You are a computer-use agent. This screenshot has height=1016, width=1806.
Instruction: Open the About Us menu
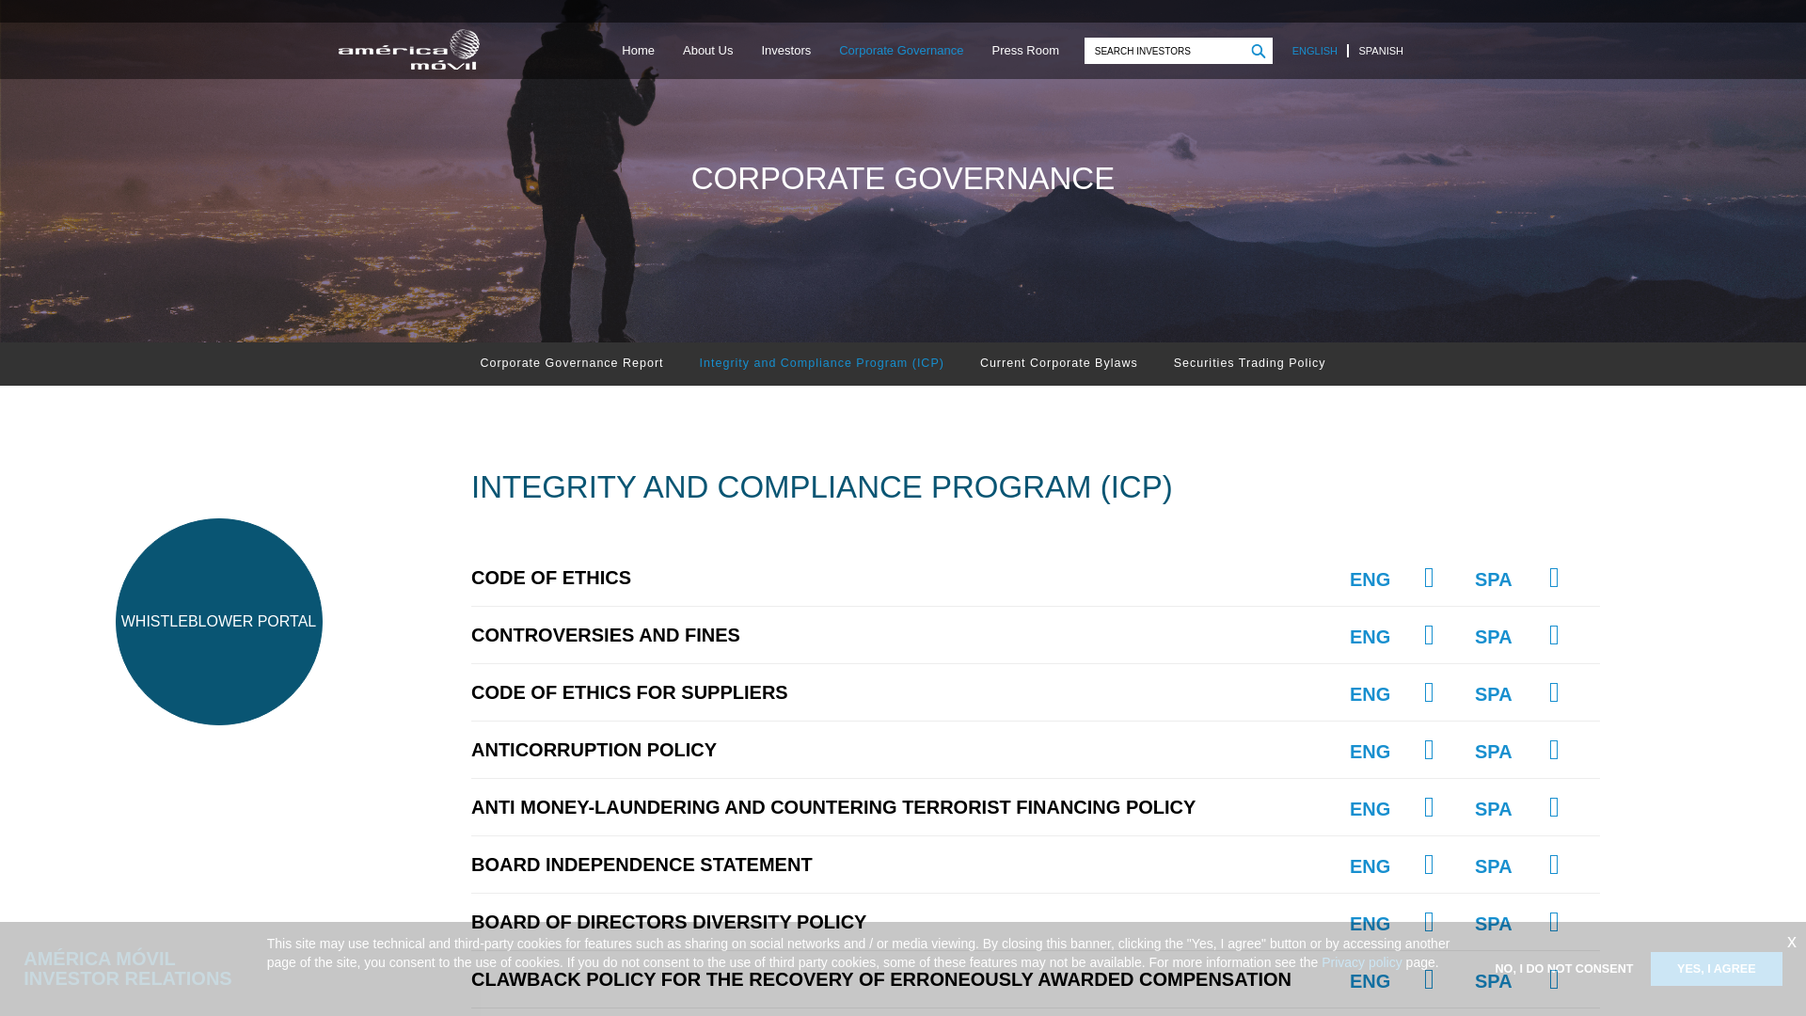coord(707,51)
